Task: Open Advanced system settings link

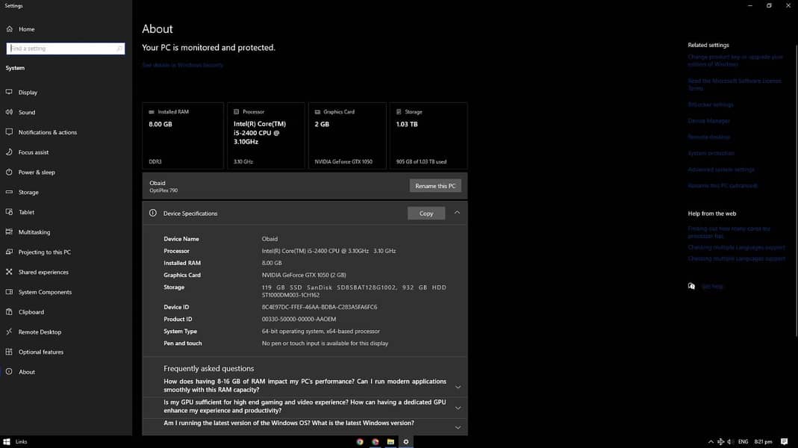Action: click(x=721, y=169)
